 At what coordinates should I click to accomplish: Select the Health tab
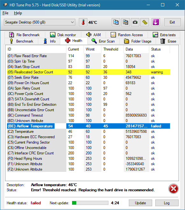tap(74, 41)
